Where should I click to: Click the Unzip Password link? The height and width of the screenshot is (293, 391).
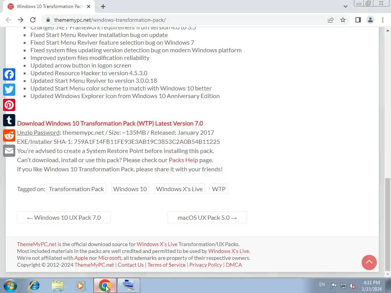pos(38,132)
